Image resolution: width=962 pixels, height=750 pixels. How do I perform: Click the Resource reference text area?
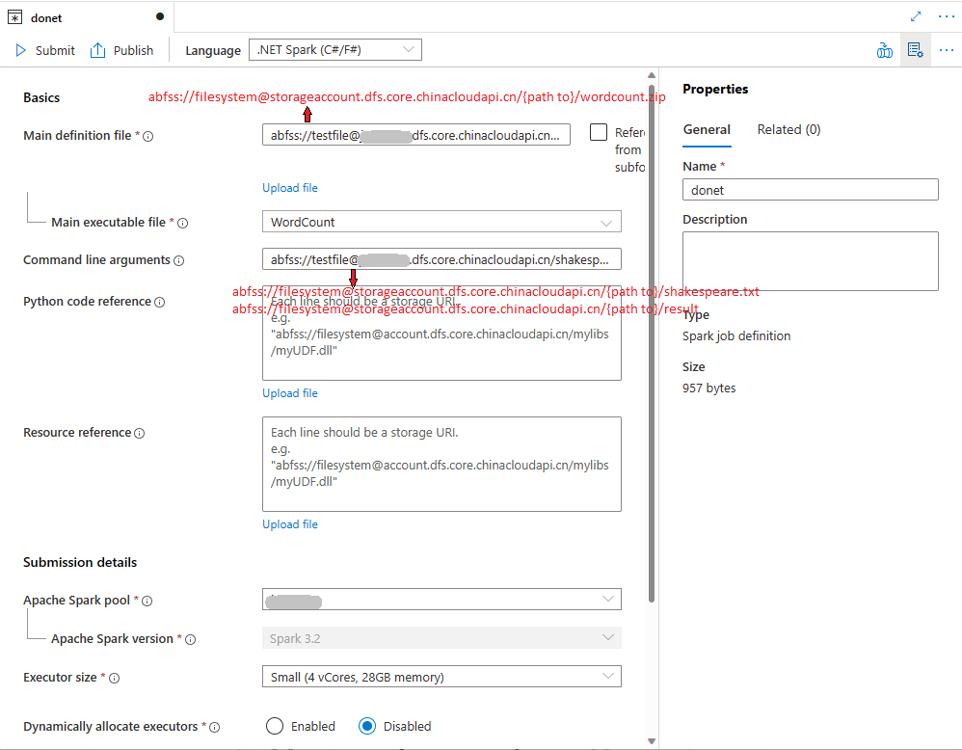click(x=441, y=464)
